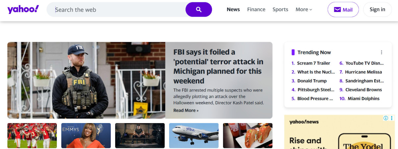Click the ad options dots icon
The image size is (398, 149).
[x=392, y=118]
